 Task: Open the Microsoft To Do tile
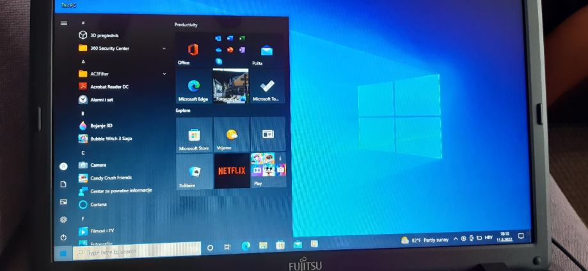pos(267,86)
